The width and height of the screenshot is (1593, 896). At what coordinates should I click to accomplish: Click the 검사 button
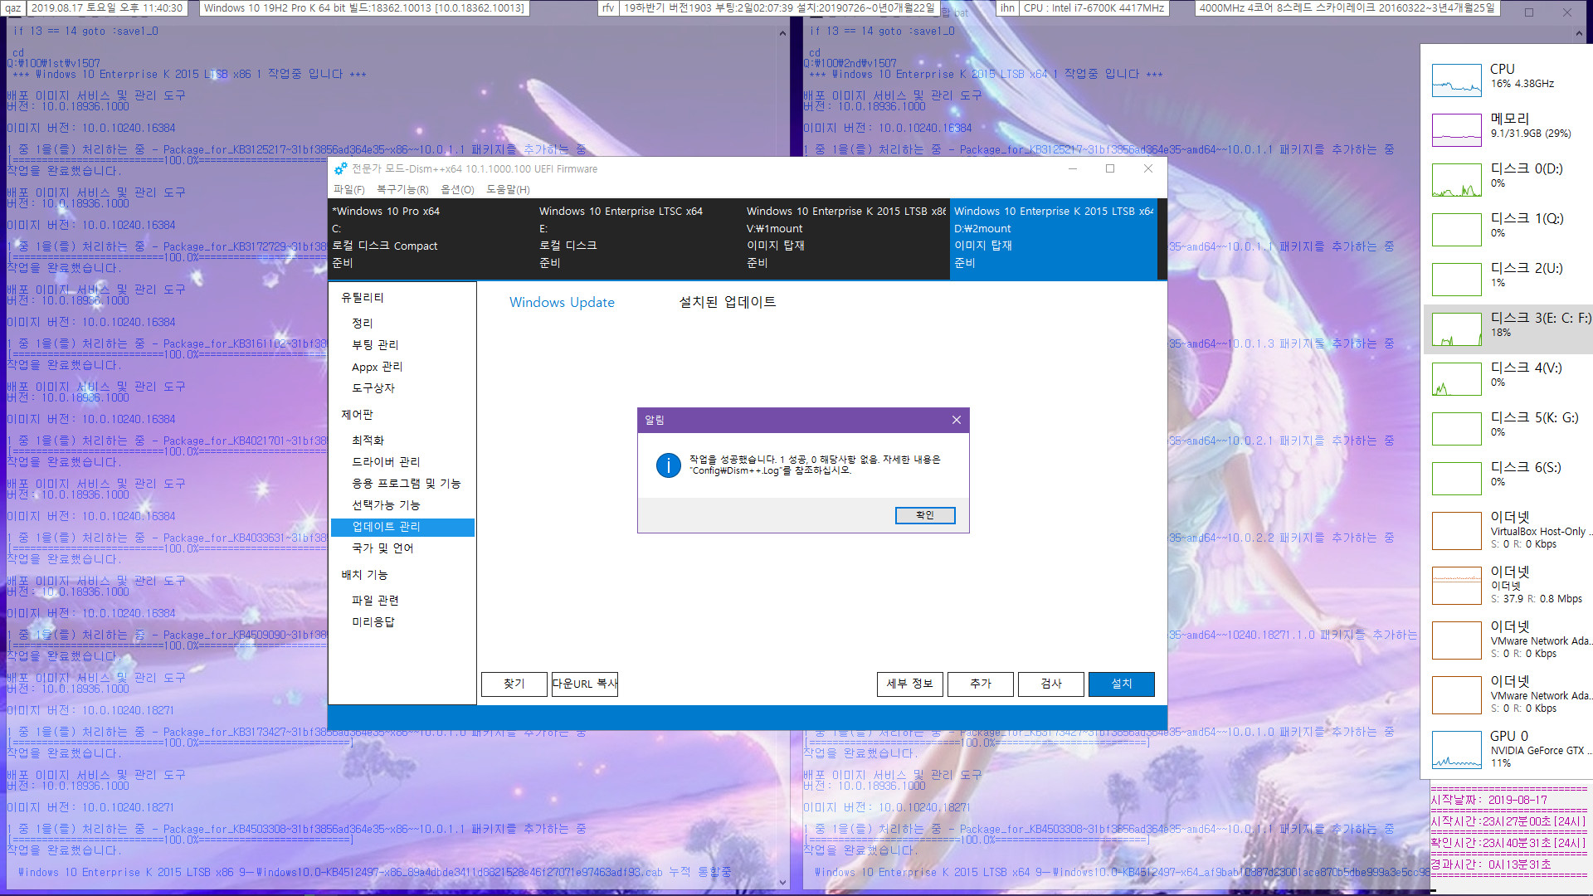coord(1051,684)
